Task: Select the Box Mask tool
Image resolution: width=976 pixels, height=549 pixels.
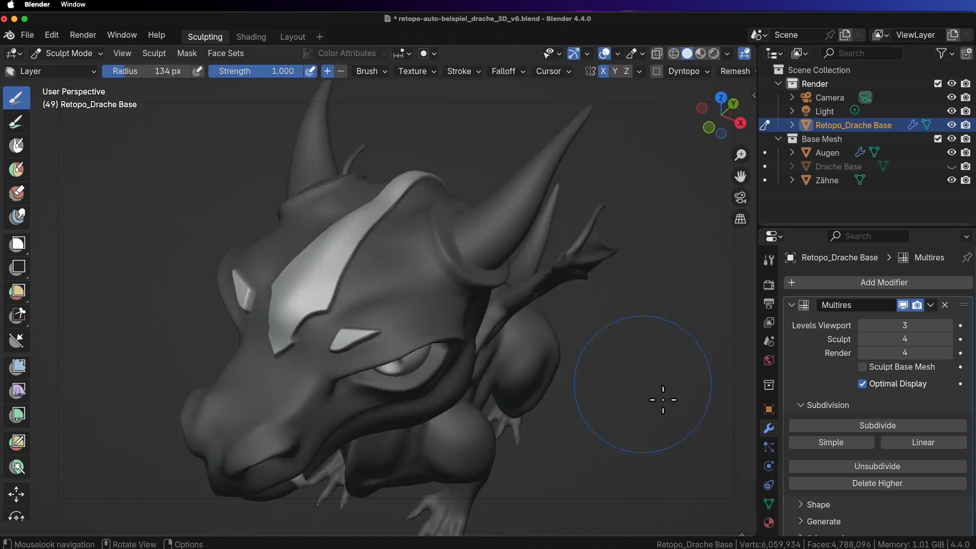Action: coord(16,244)
